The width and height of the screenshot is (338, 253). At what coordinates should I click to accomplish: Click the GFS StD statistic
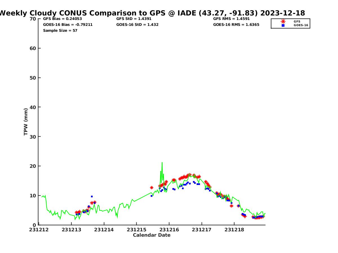[x=134, y=19]
